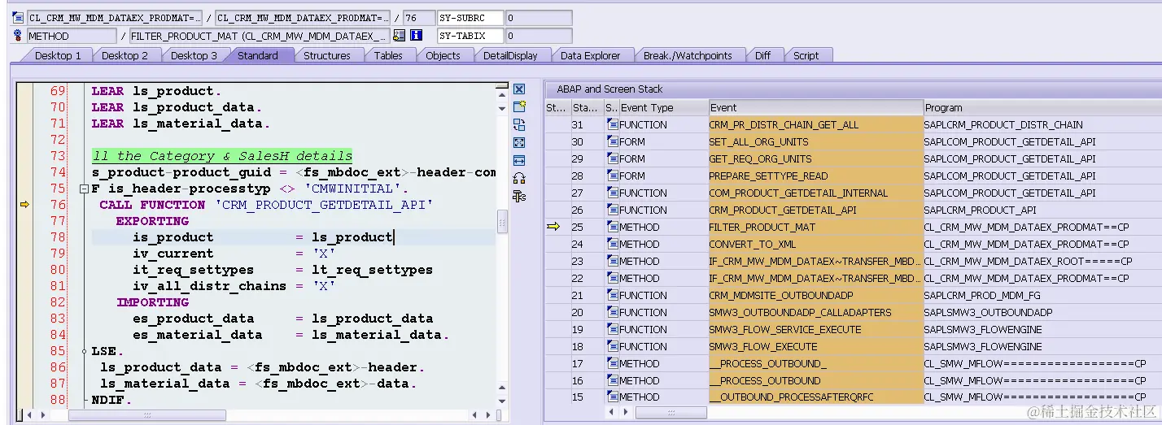
Task: Click the program icon beside CL_CRM_MW_MDM_DATAEX_PRODMAT field
Action: tap(20, 18)
